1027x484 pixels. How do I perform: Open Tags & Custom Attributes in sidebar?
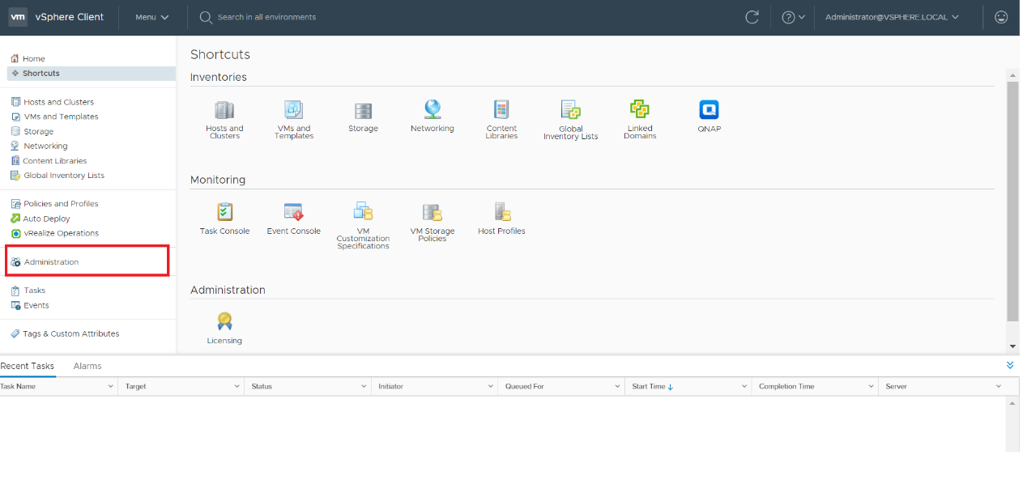(x=70, y=333)
